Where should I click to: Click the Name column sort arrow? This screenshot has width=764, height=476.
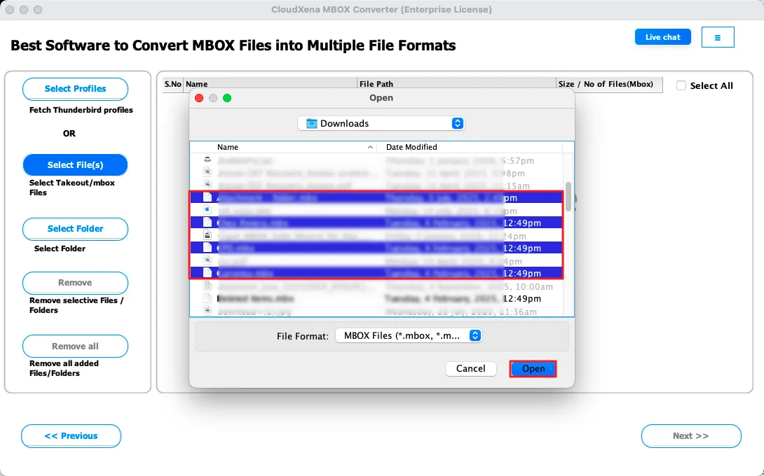pyautogui.click(x=370, y=148)
